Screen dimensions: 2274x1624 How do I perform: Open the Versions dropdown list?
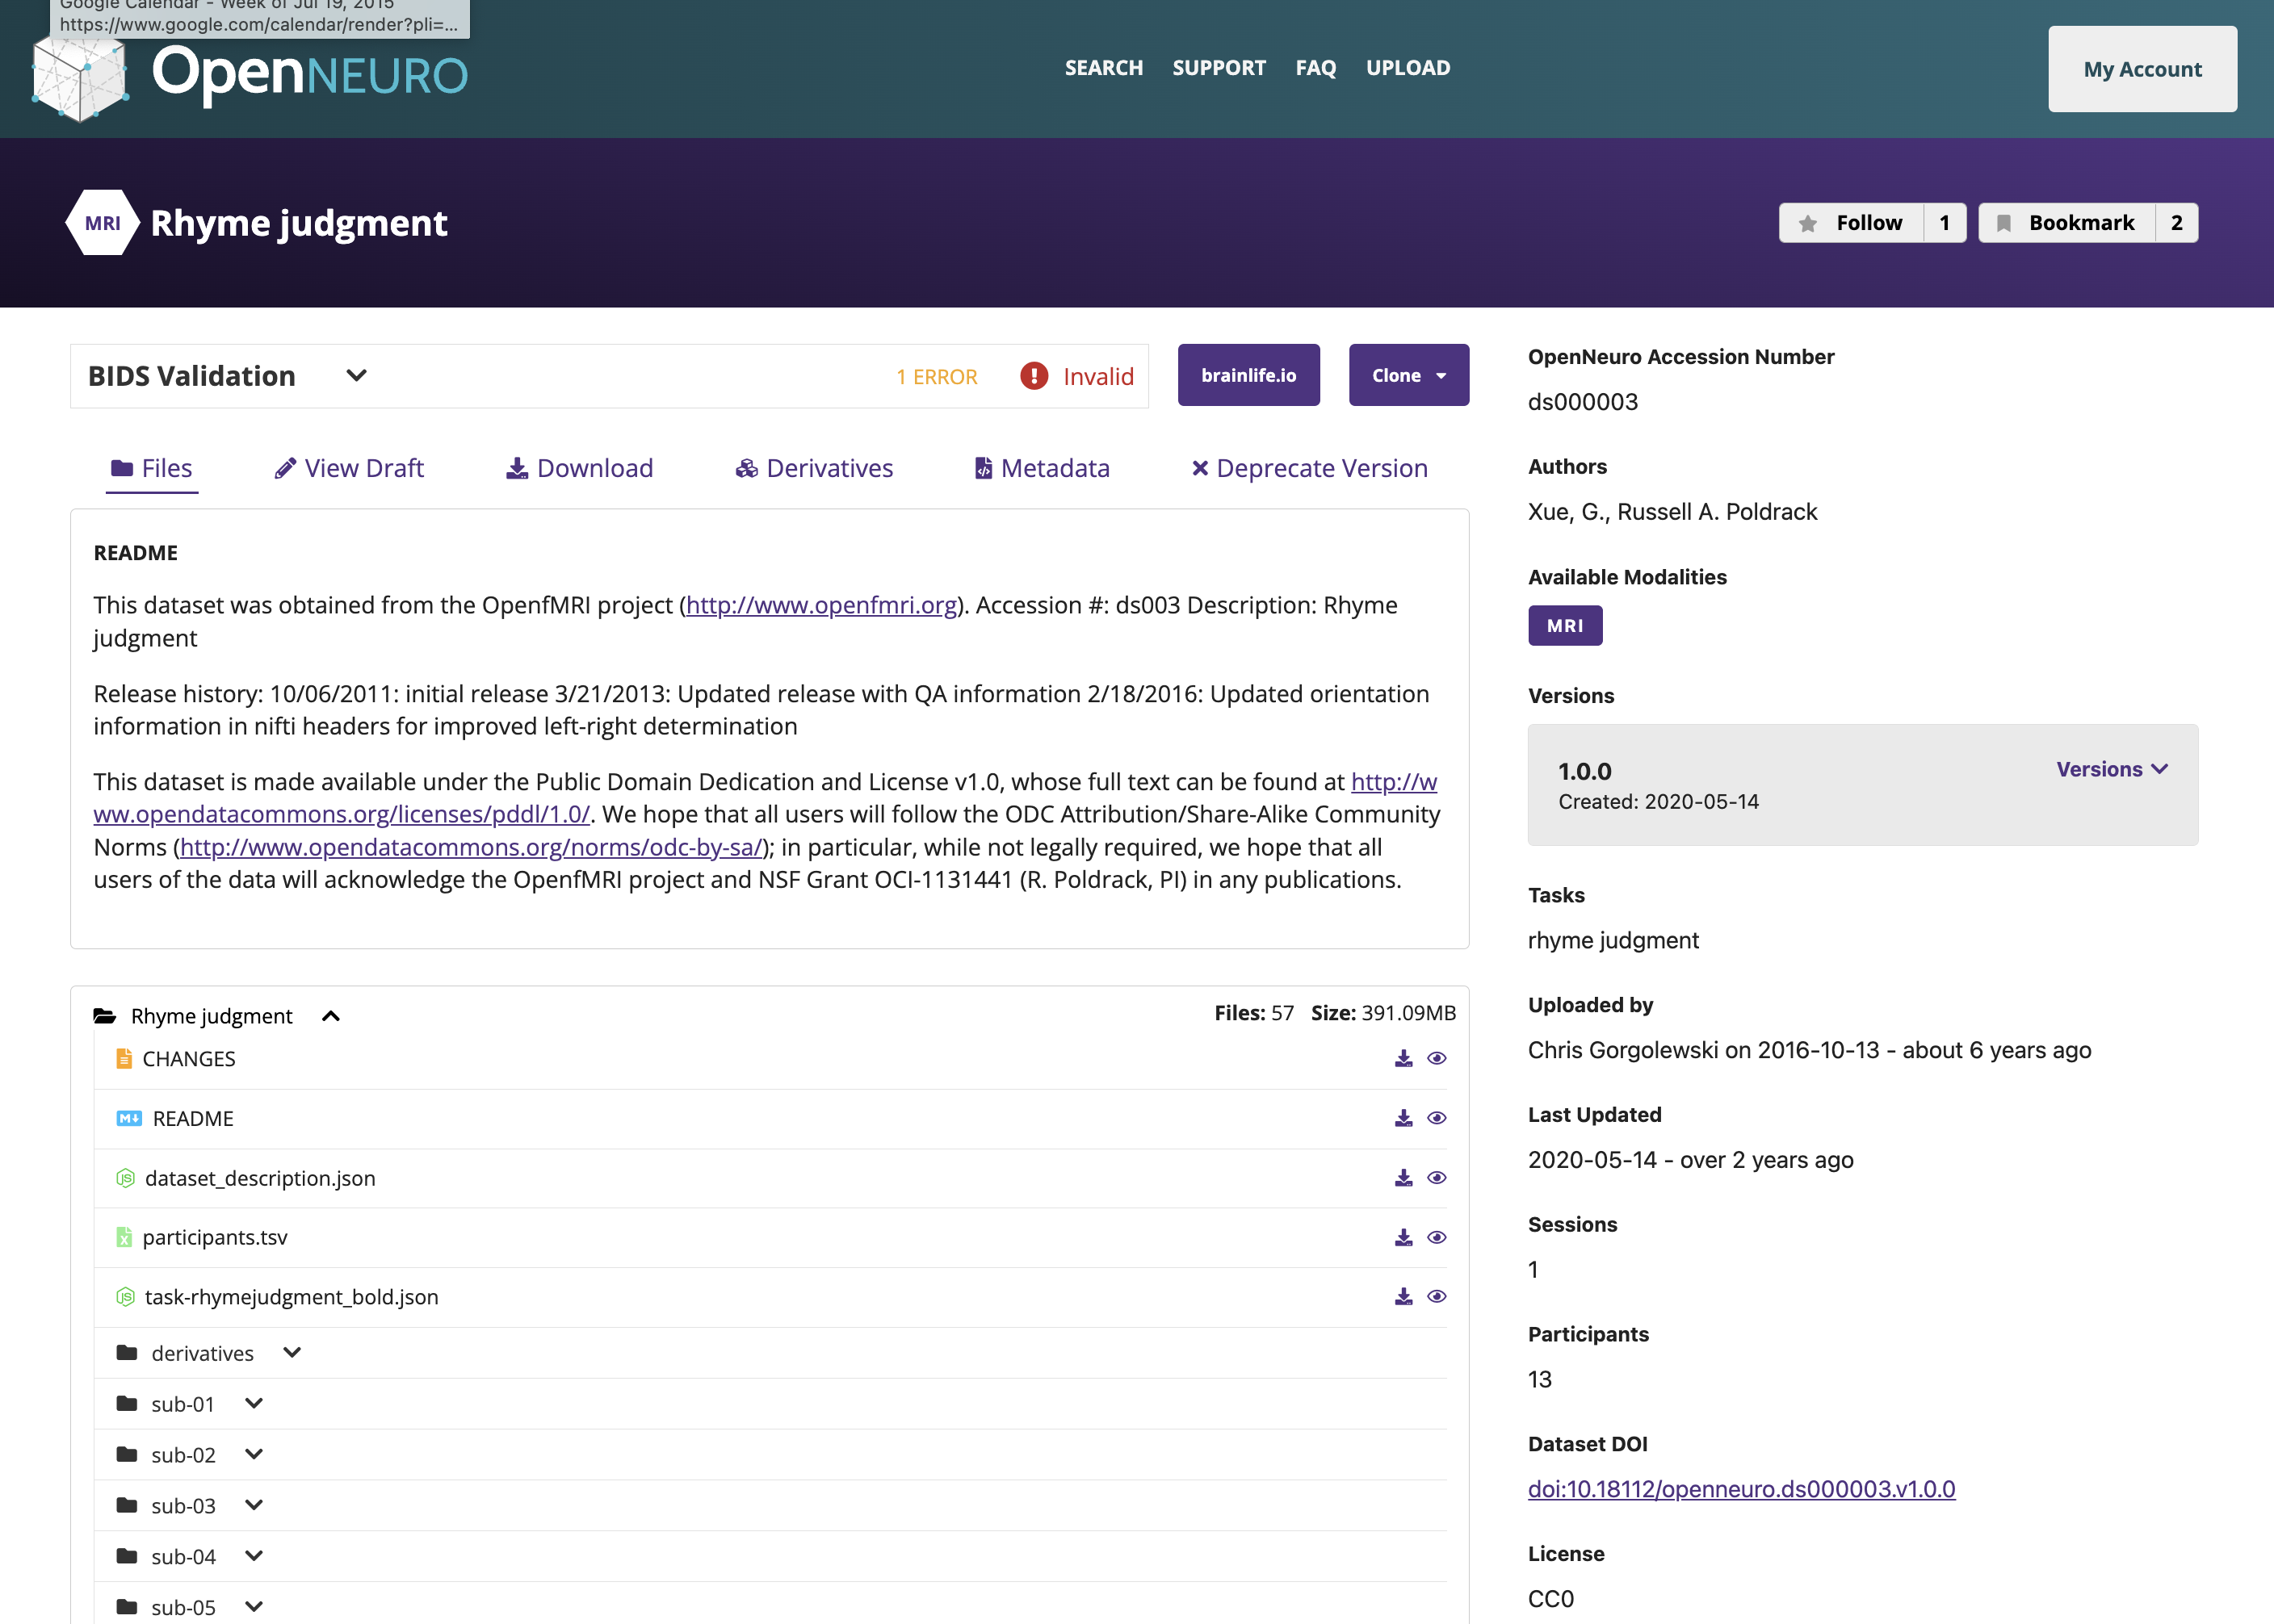(2111, 769)
